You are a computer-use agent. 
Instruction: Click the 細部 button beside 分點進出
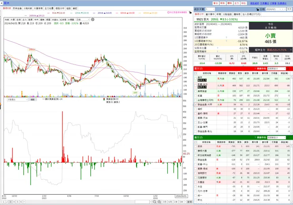32,99
